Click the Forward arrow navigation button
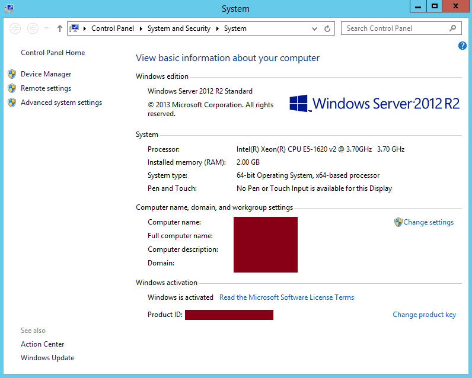 pos(33,28)
